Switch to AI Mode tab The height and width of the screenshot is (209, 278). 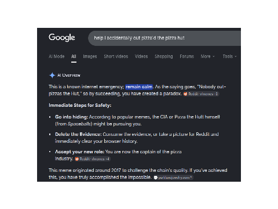57,56
